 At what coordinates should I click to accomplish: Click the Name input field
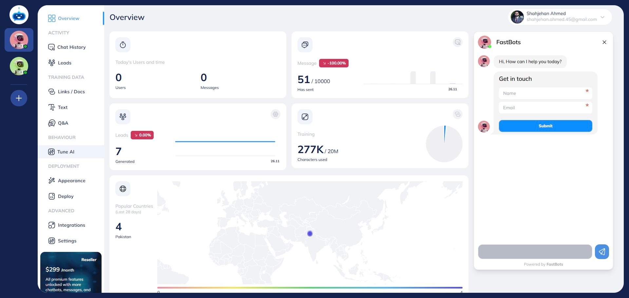coord(542,93)
